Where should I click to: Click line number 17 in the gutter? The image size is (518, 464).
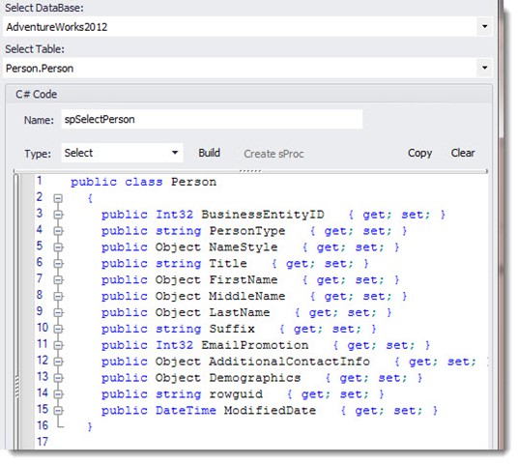click(43, 441)
